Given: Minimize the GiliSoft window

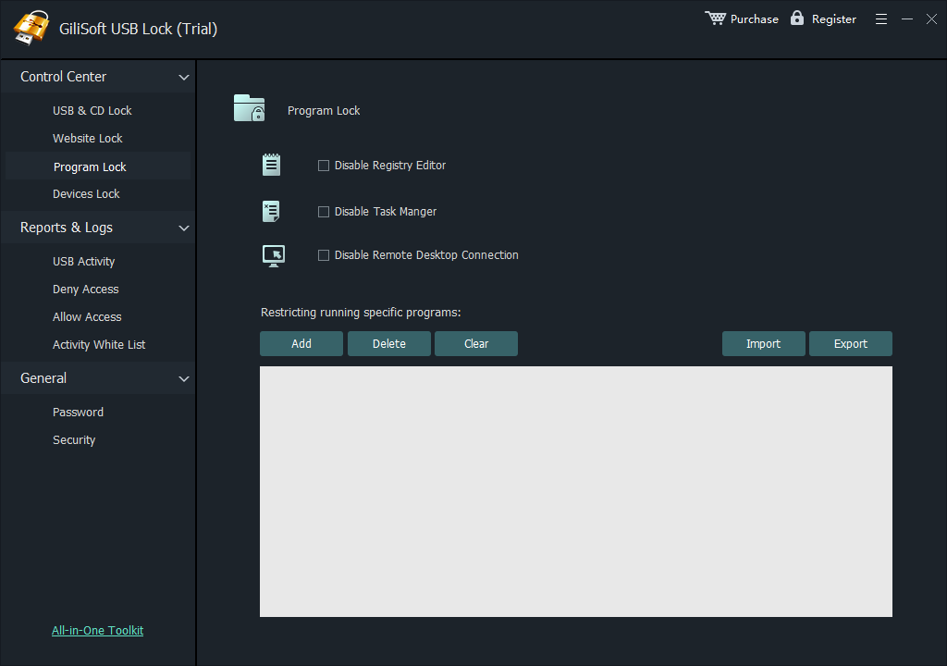Looking at the screenshot, I should pos(907,19).
